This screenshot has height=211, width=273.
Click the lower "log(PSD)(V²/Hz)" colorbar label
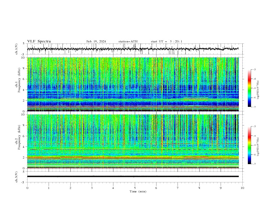pos(258,147)
